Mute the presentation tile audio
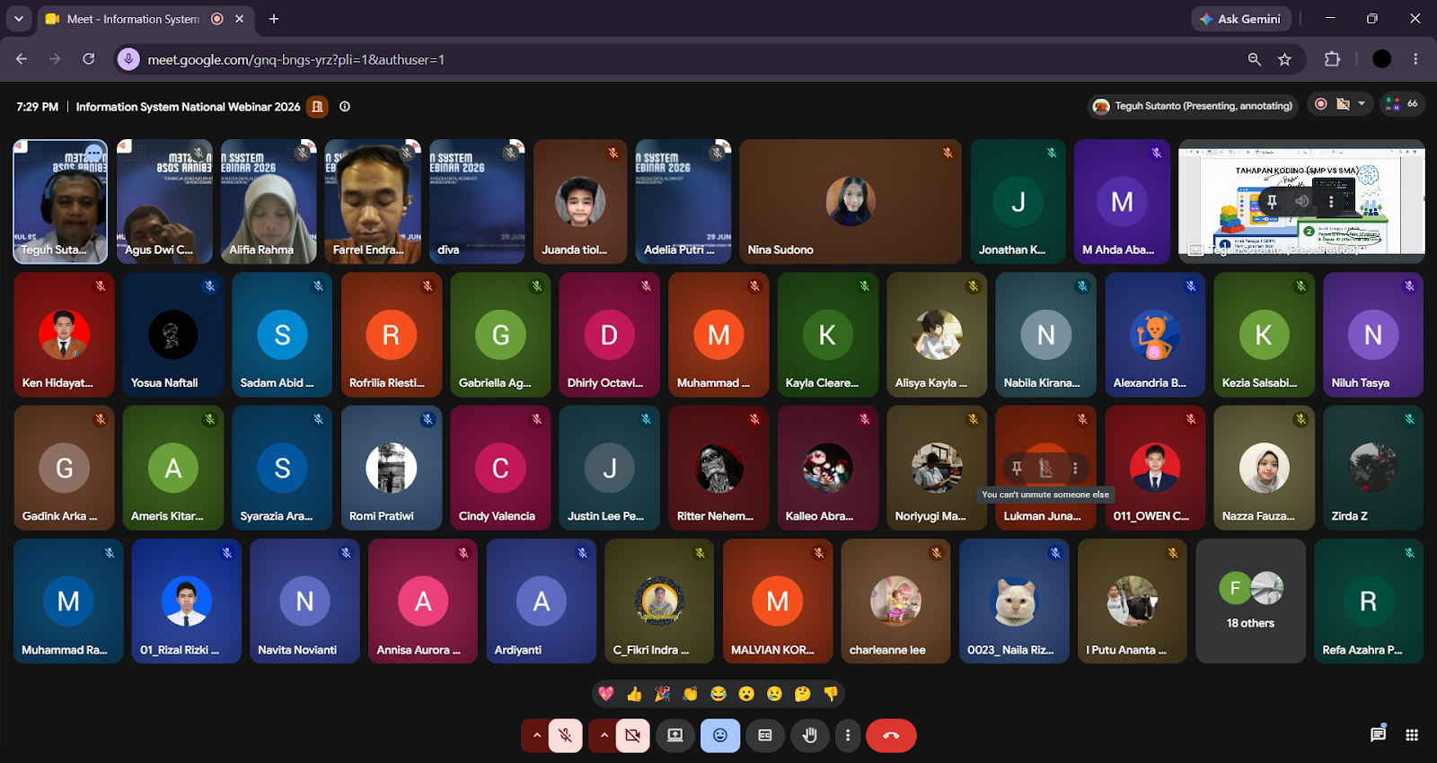Image resolution: width=1437 pixels, height=763 pixels. pyautogui.click(x=1301, y=202)
